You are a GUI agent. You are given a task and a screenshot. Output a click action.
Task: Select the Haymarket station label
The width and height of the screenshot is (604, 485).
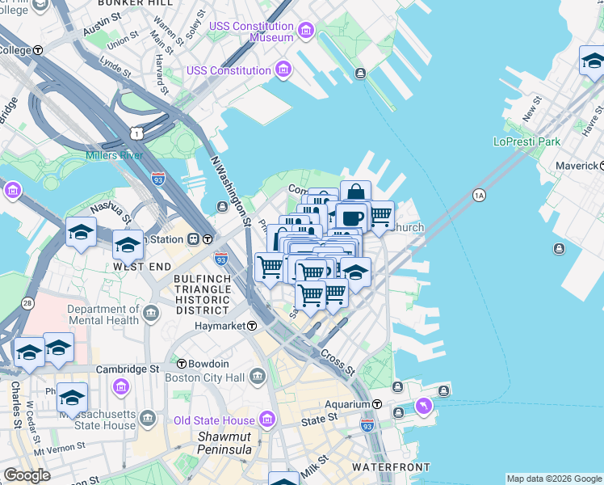(x=220, y=326)
